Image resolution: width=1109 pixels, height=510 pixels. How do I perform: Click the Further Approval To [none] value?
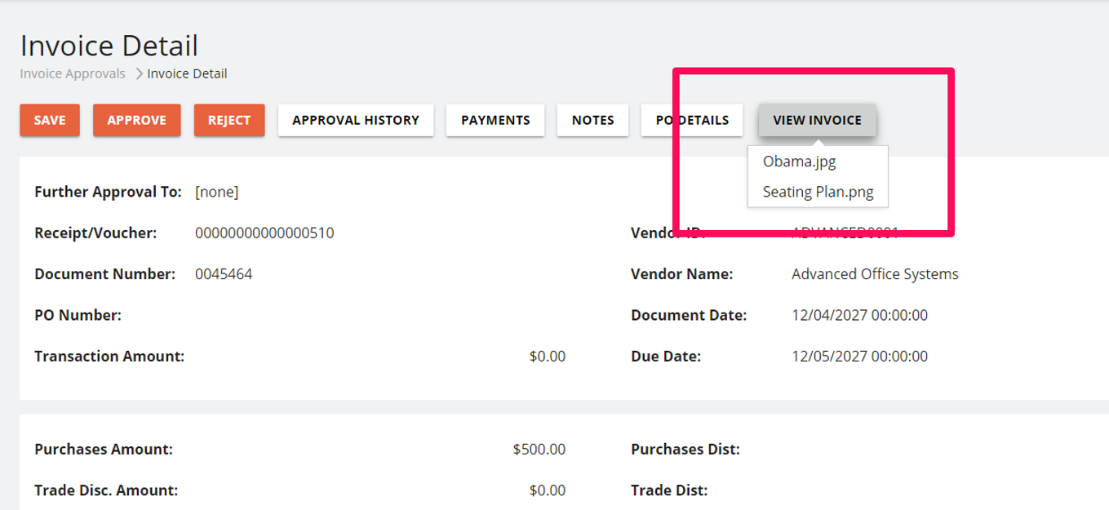click(216, 193)
